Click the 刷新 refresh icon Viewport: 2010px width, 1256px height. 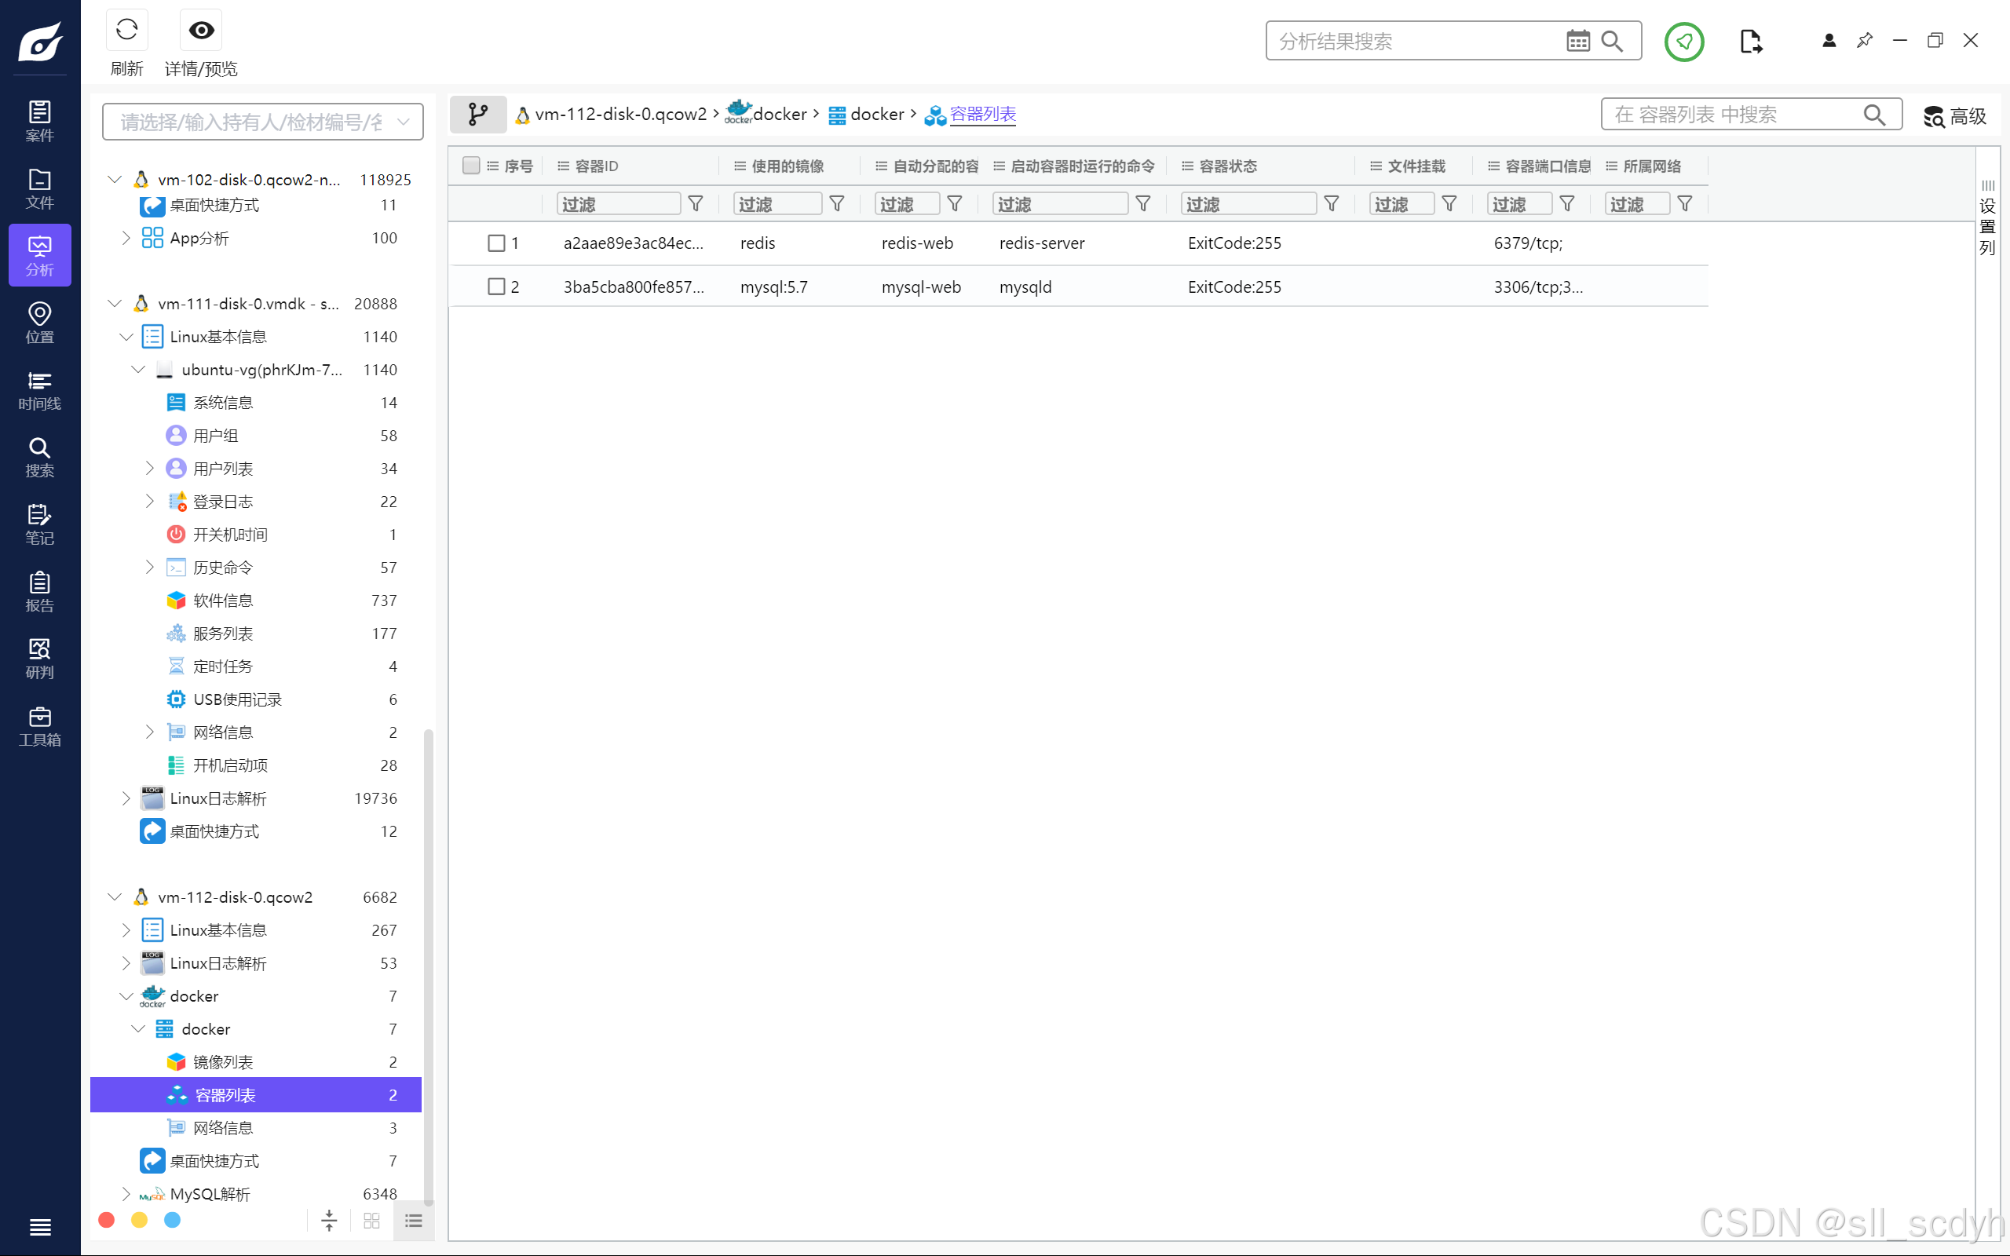point(126,31)
